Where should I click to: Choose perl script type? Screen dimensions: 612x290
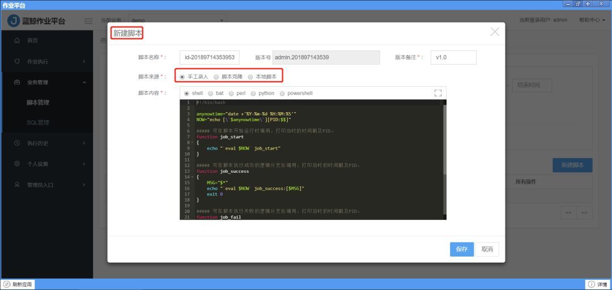231,93
